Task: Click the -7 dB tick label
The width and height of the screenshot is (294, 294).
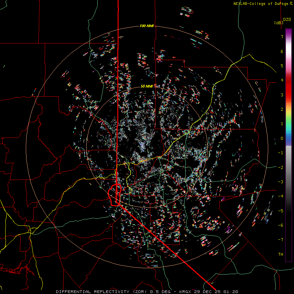Action: (281, 240)
